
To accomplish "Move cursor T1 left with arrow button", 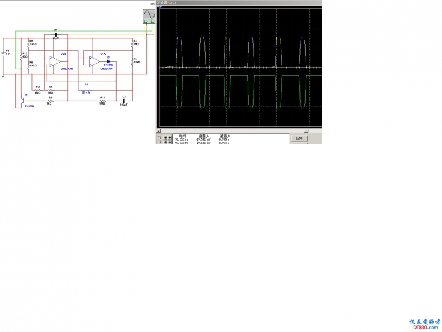I will [x=165, y=138].
